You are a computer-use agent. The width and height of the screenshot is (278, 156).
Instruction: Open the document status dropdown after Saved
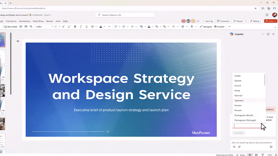51,15
